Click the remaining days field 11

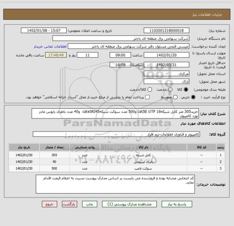[87, 55]
